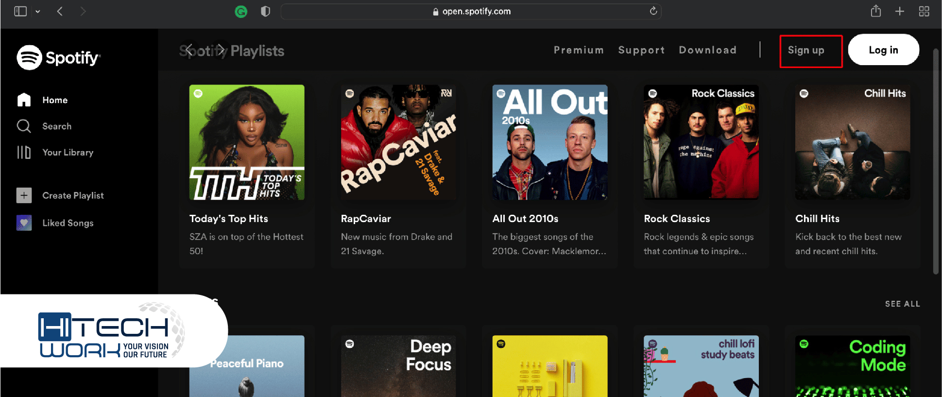Image resolution: width=942 pixels, height=397 pixels.
Task: Open Search in the sidebar
Action: click(x=57, y=126)
